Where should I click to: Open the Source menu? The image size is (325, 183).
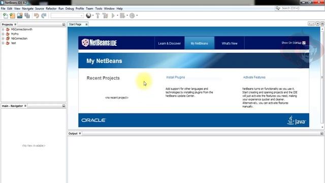pos(40,9)
